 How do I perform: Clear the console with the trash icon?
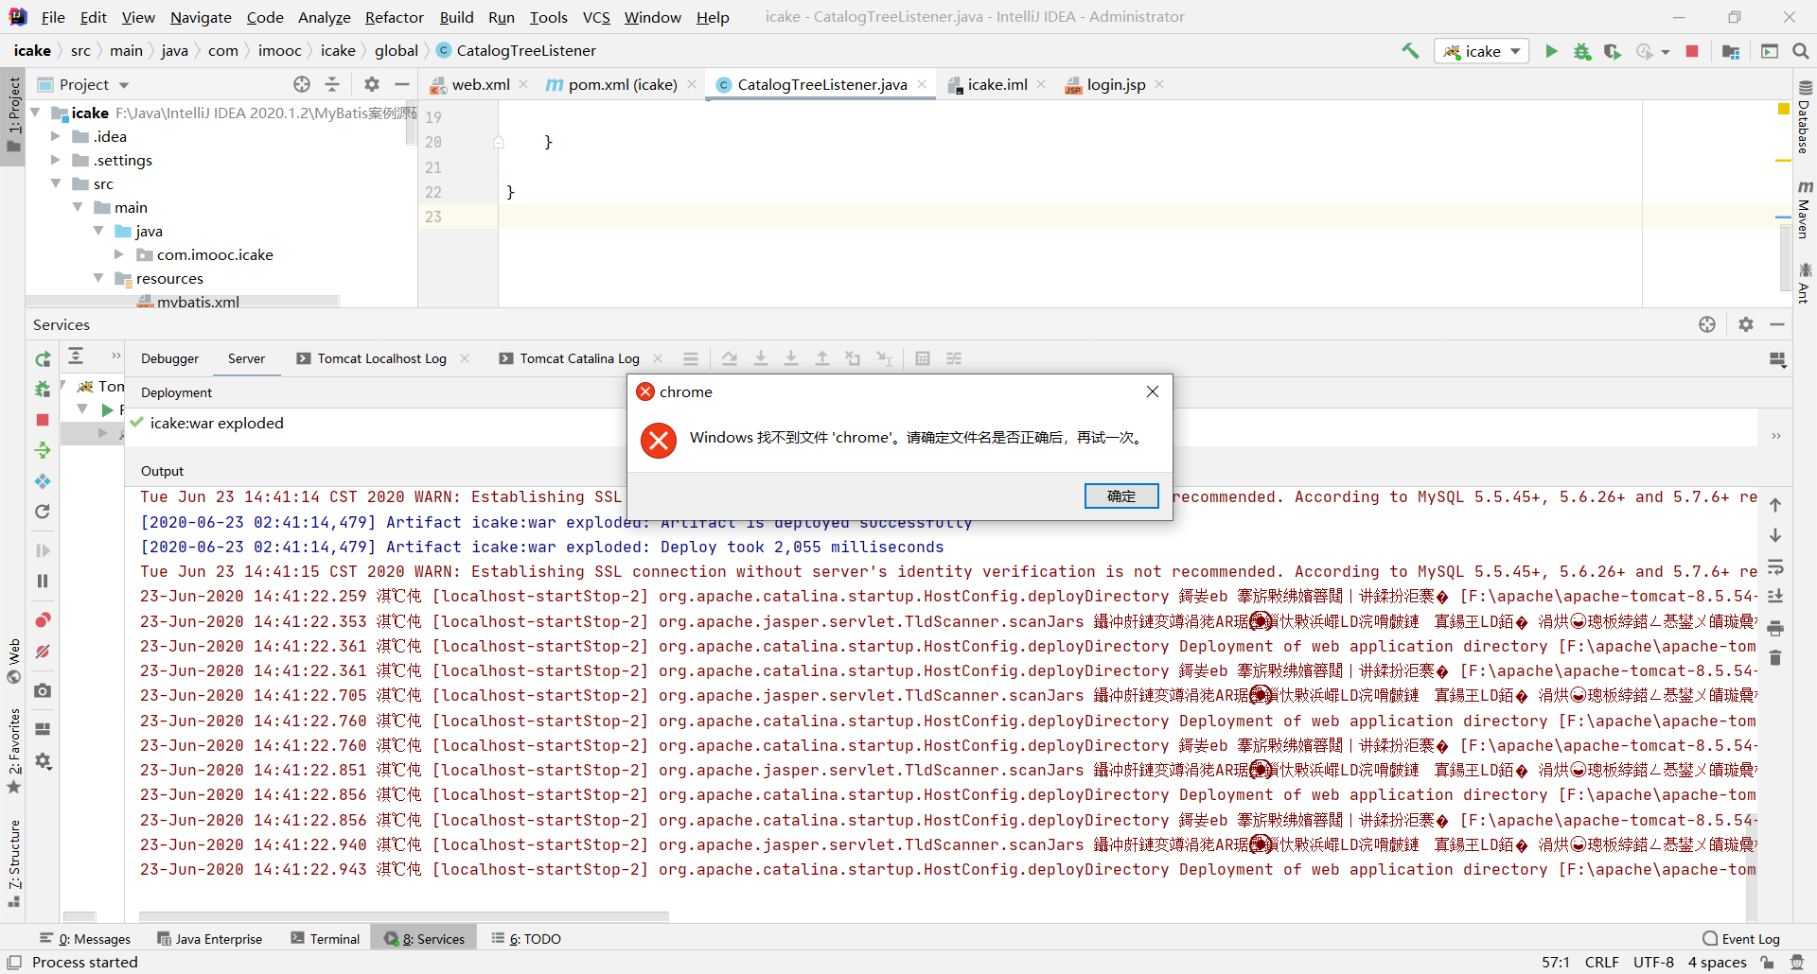pos(1775,657)
